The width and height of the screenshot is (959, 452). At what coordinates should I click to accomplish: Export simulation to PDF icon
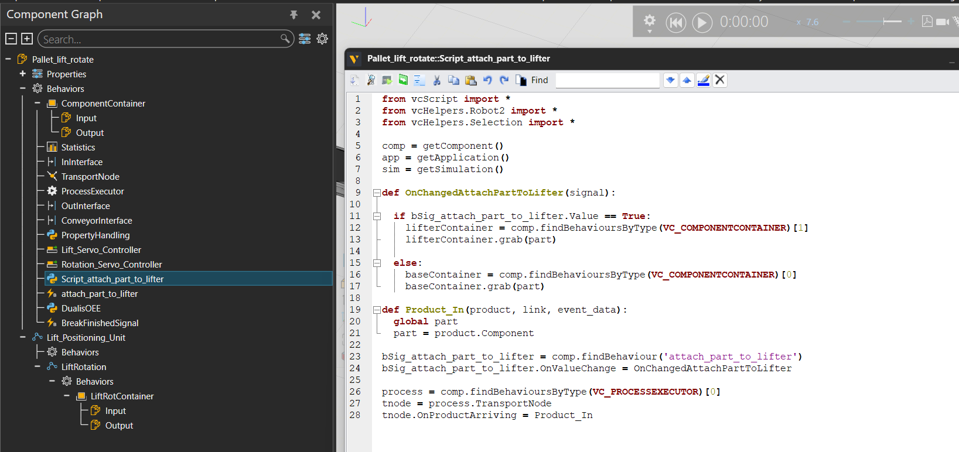[x=927, y=22]
